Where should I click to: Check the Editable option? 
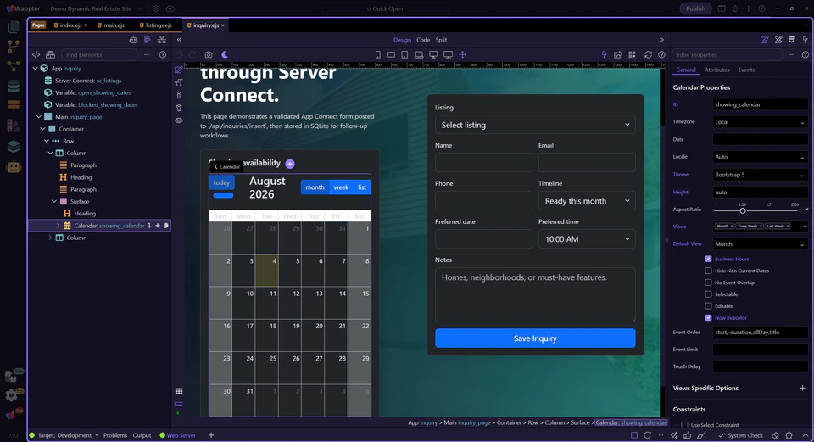pos(708,306)
